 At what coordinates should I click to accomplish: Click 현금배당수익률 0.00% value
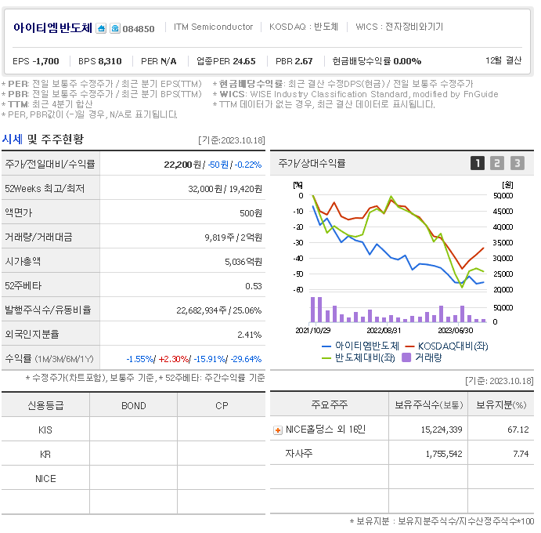click(377, 61)
